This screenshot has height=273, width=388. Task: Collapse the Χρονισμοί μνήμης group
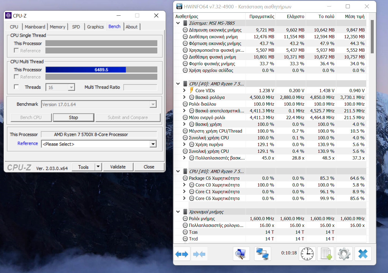click(178, 212)
